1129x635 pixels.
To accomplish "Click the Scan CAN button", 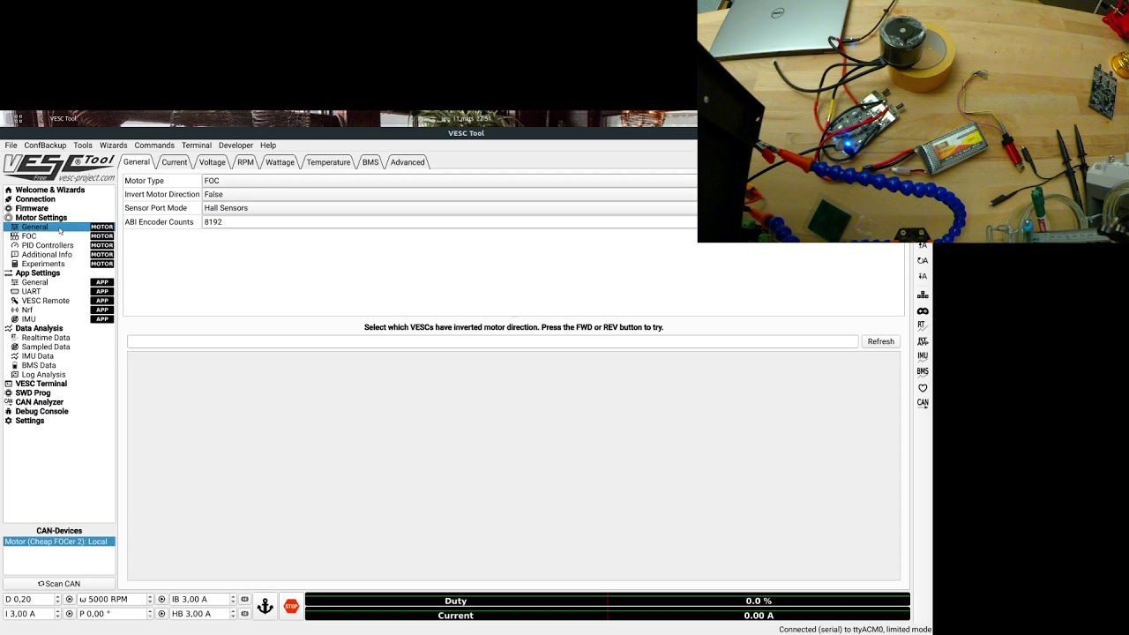I will (x=59, y=584).
